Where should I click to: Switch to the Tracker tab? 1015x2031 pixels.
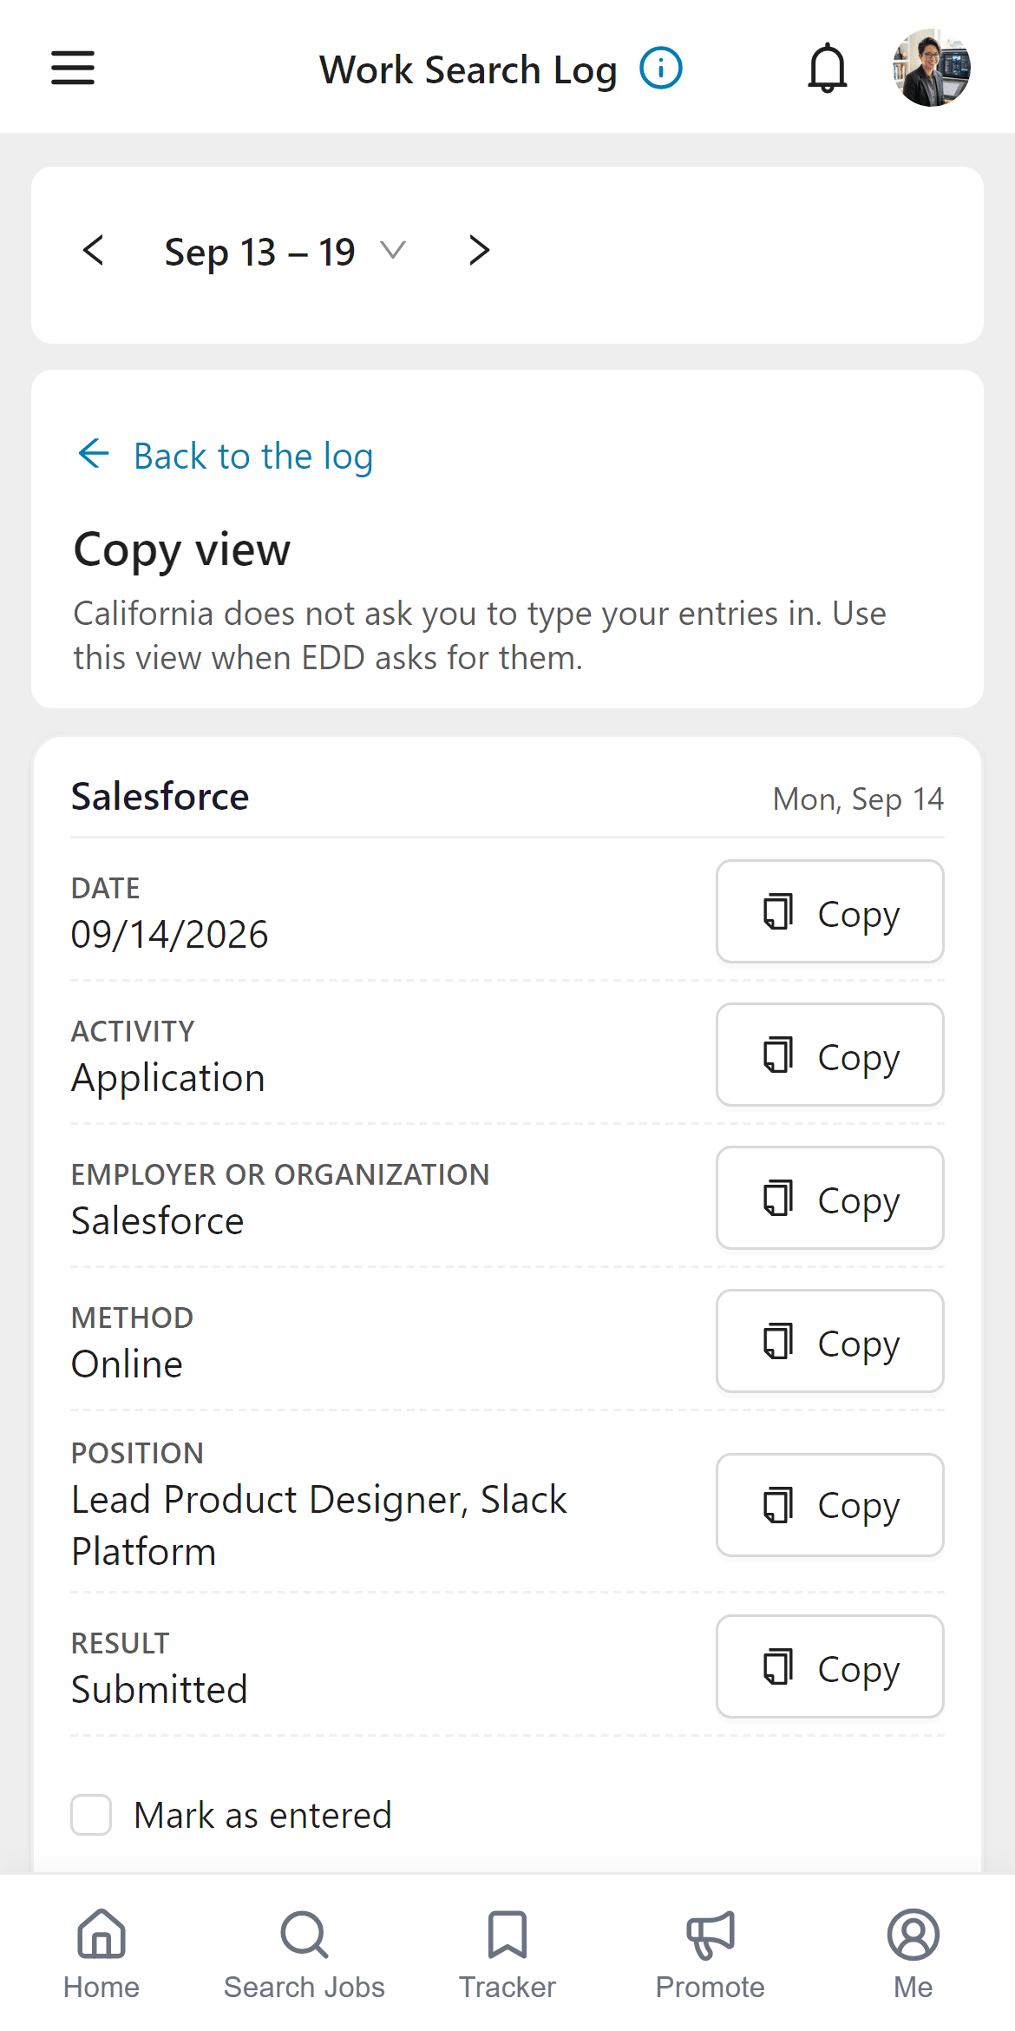pyautogui.click(x=507, y=1954)
